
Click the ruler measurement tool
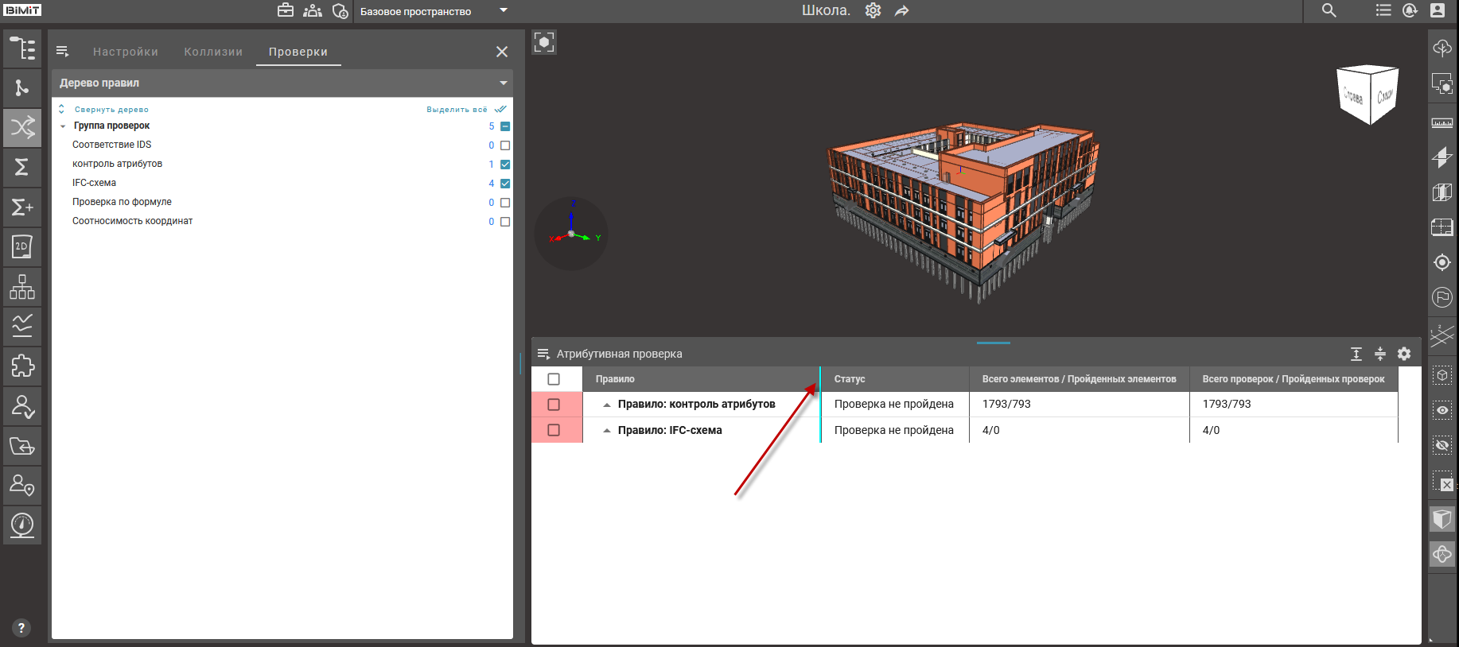click(x=1441, y=123)
